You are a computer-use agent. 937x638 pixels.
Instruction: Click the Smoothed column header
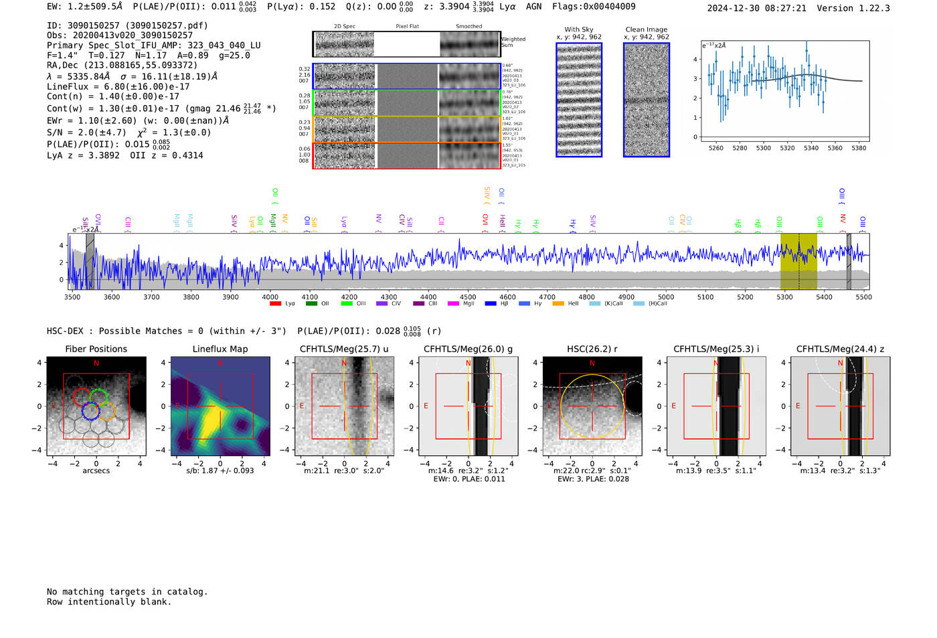point(469,27)
